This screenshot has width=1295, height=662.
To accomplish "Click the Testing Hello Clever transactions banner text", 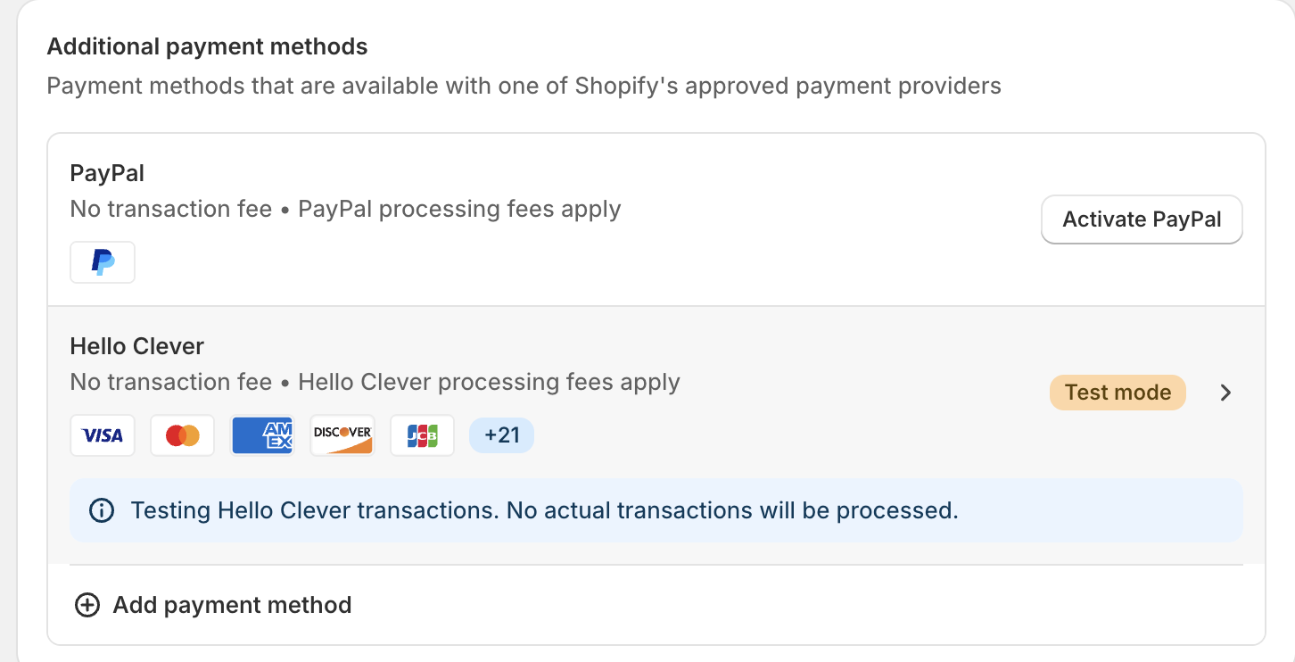I will coord(544,510).
